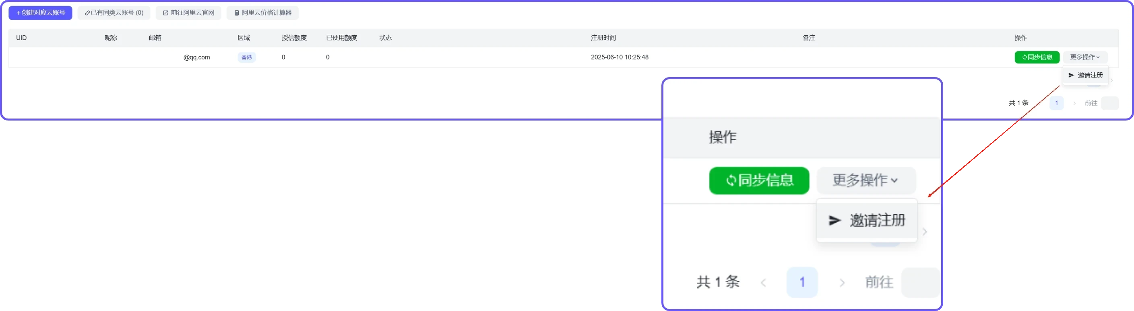Go to next page in the main table pagination
Screen dimensions: 1134x311
tap(1074, 103)
